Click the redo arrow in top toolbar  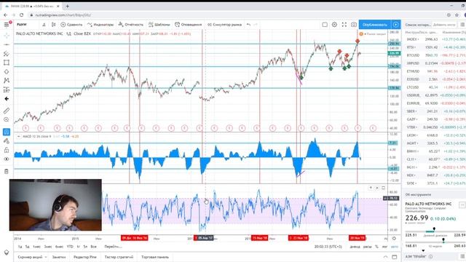[256, 24]
